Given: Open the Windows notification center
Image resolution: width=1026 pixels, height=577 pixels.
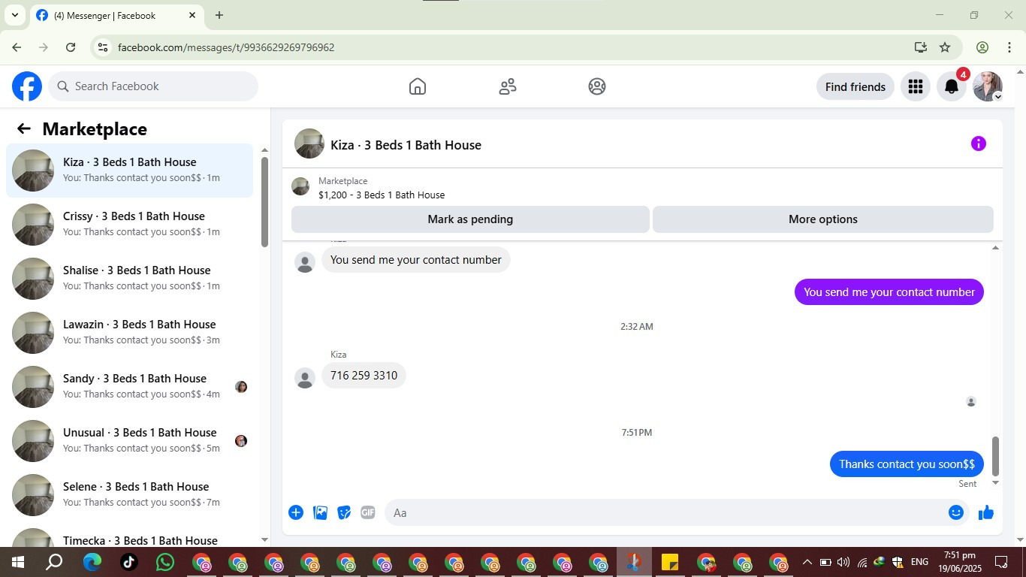Looking at the screenshot, I should [1001, 562].
